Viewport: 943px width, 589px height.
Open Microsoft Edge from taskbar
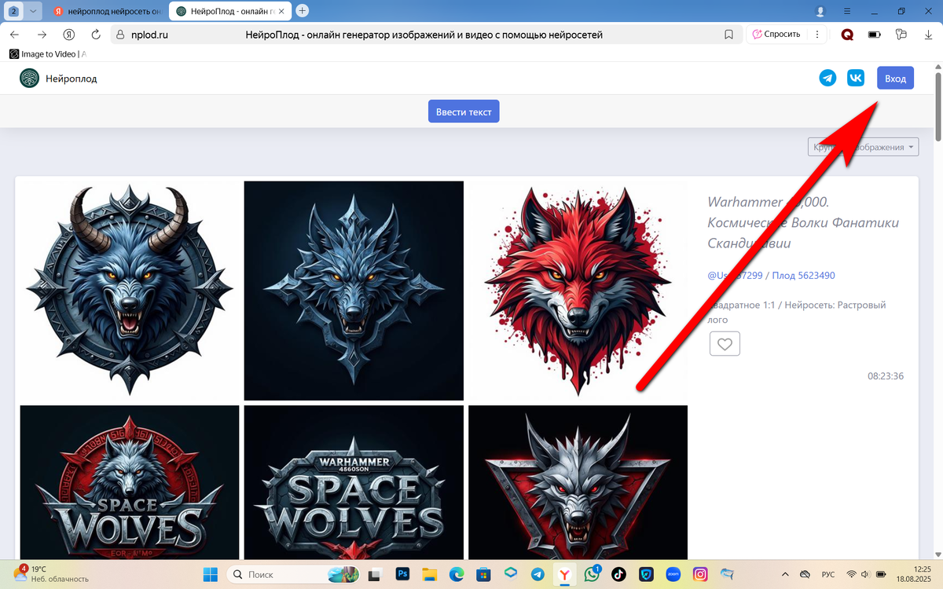click(457, 574)
